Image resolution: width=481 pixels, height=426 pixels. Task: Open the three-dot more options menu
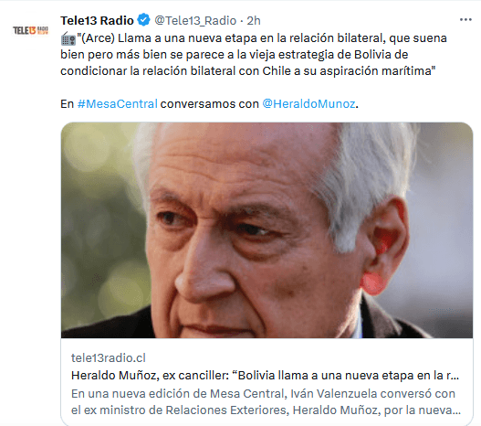[x=465, y=20]
